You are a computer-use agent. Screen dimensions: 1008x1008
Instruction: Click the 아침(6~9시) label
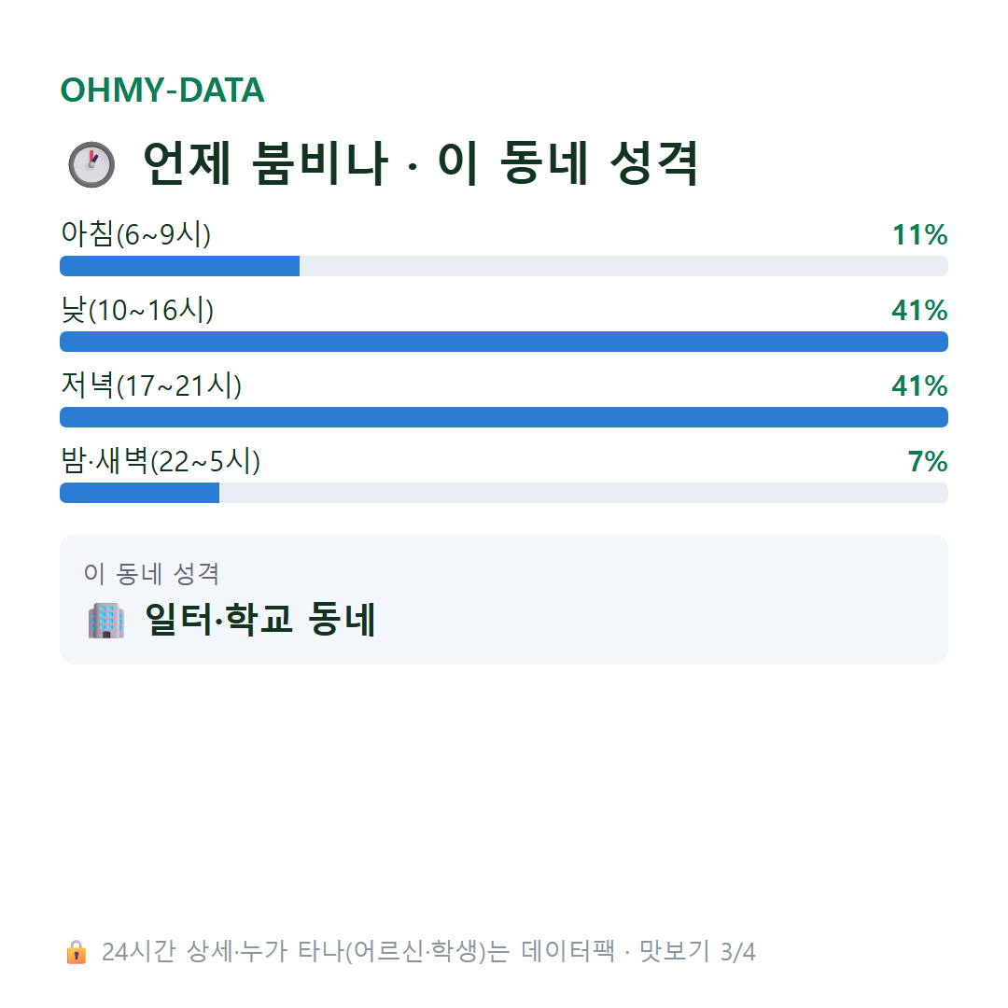[x=135, y=234]
